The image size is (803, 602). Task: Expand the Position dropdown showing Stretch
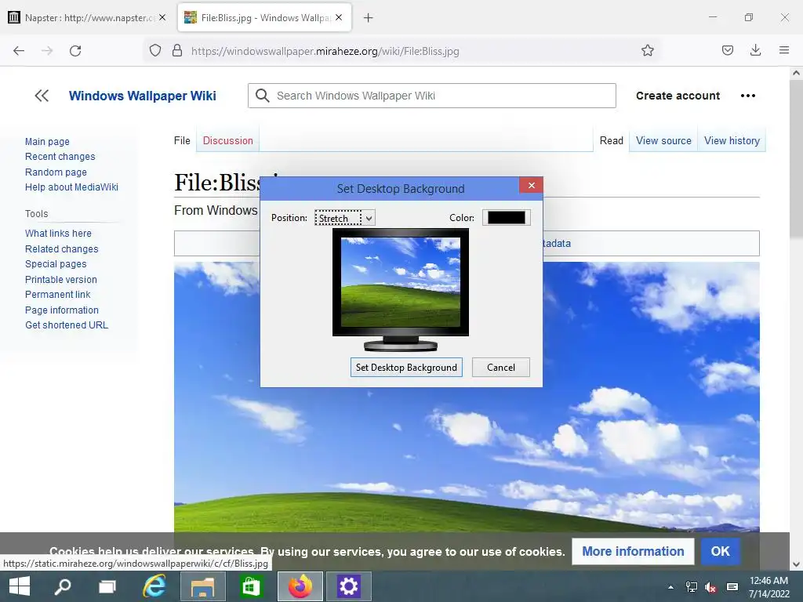click(345, 218)
